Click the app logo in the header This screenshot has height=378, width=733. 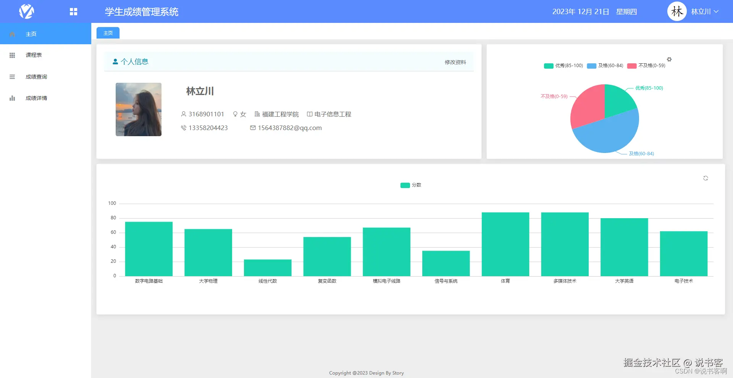(x=26, y=11)
